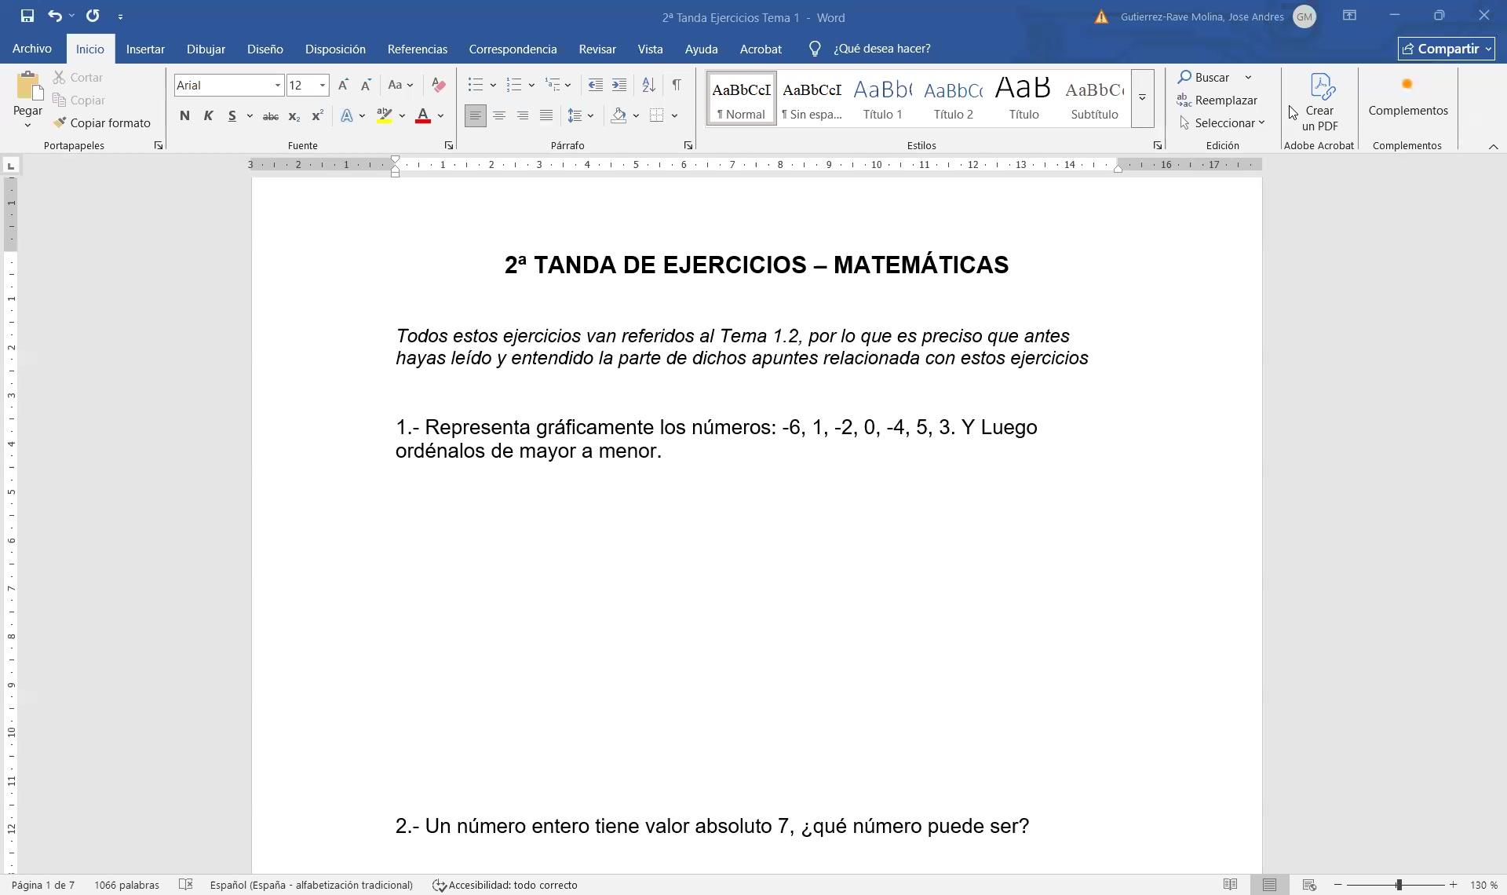1507x895 pixels.
Task: Click the clear formatting eraser icon
Action: (439, 85)
